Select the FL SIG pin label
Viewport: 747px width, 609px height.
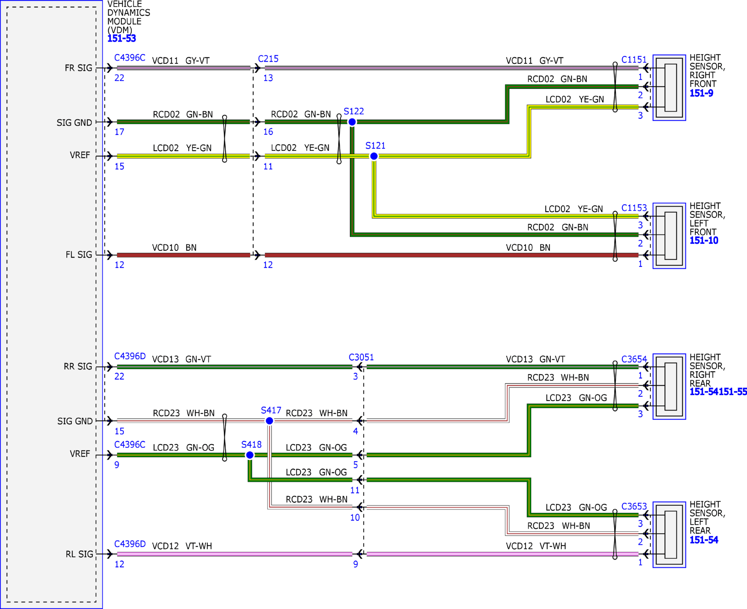pyautogui.click(x=79, y=255)
